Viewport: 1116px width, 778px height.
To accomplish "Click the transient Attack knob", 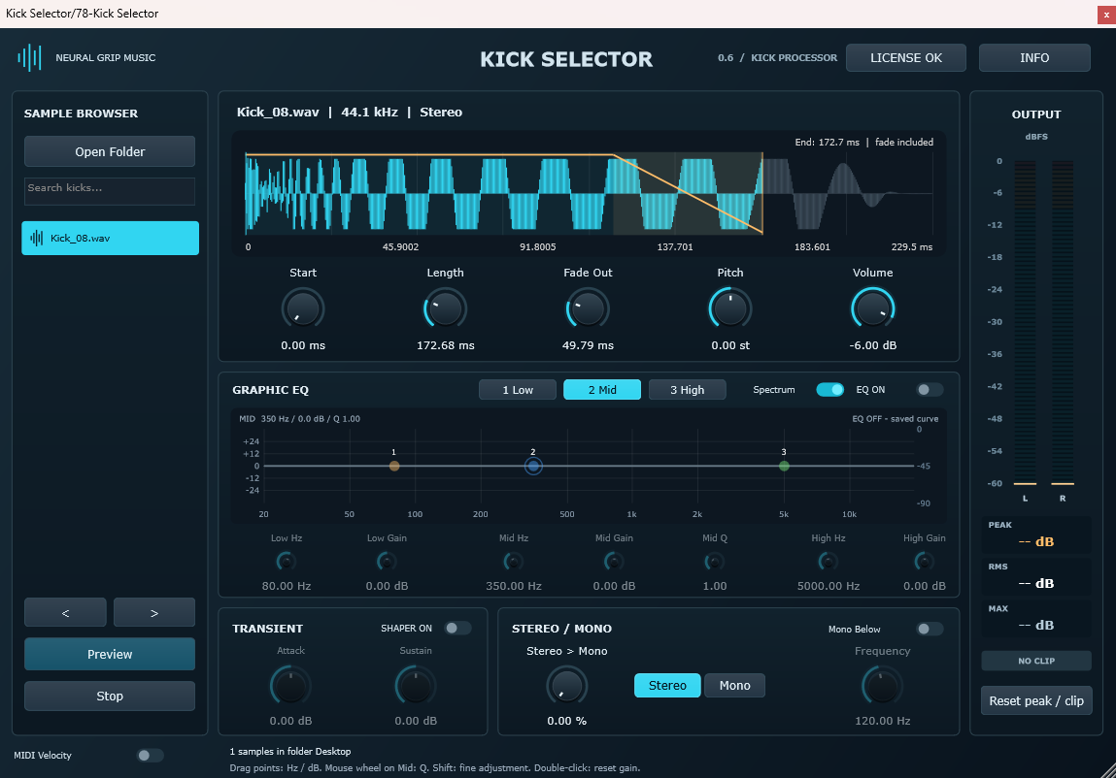I will (x=290, y=686).
